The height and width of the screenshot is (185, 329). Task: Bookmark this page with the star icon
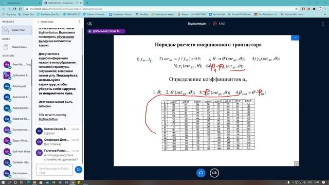click(x=296, y=9)
